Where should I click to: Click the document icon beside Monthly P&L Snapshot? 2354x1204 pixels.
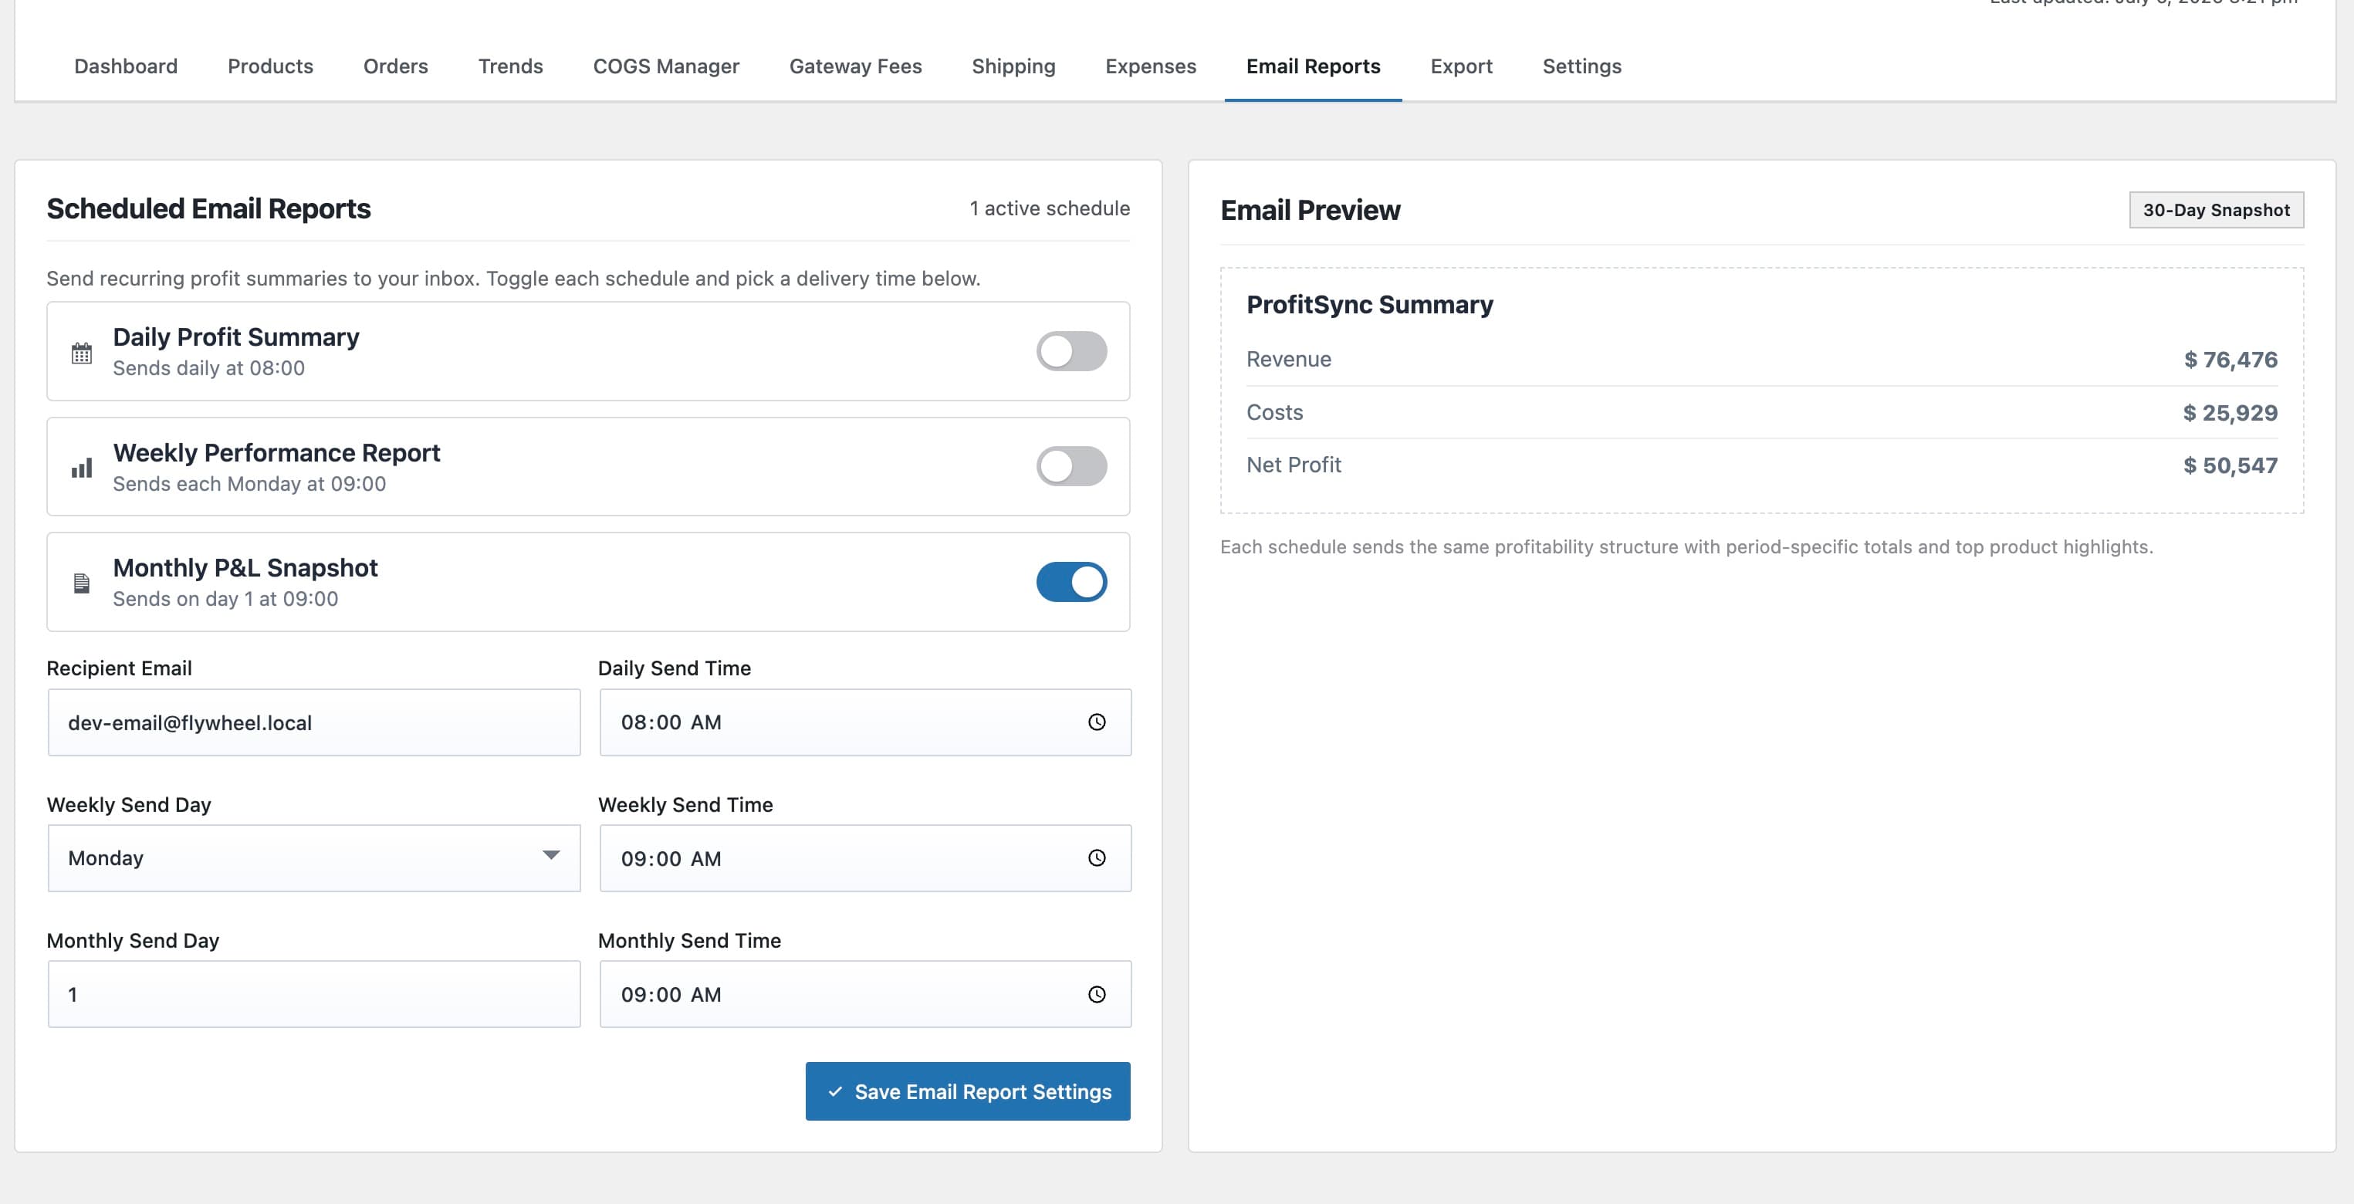pyautogui.click(x=81, y=583)
